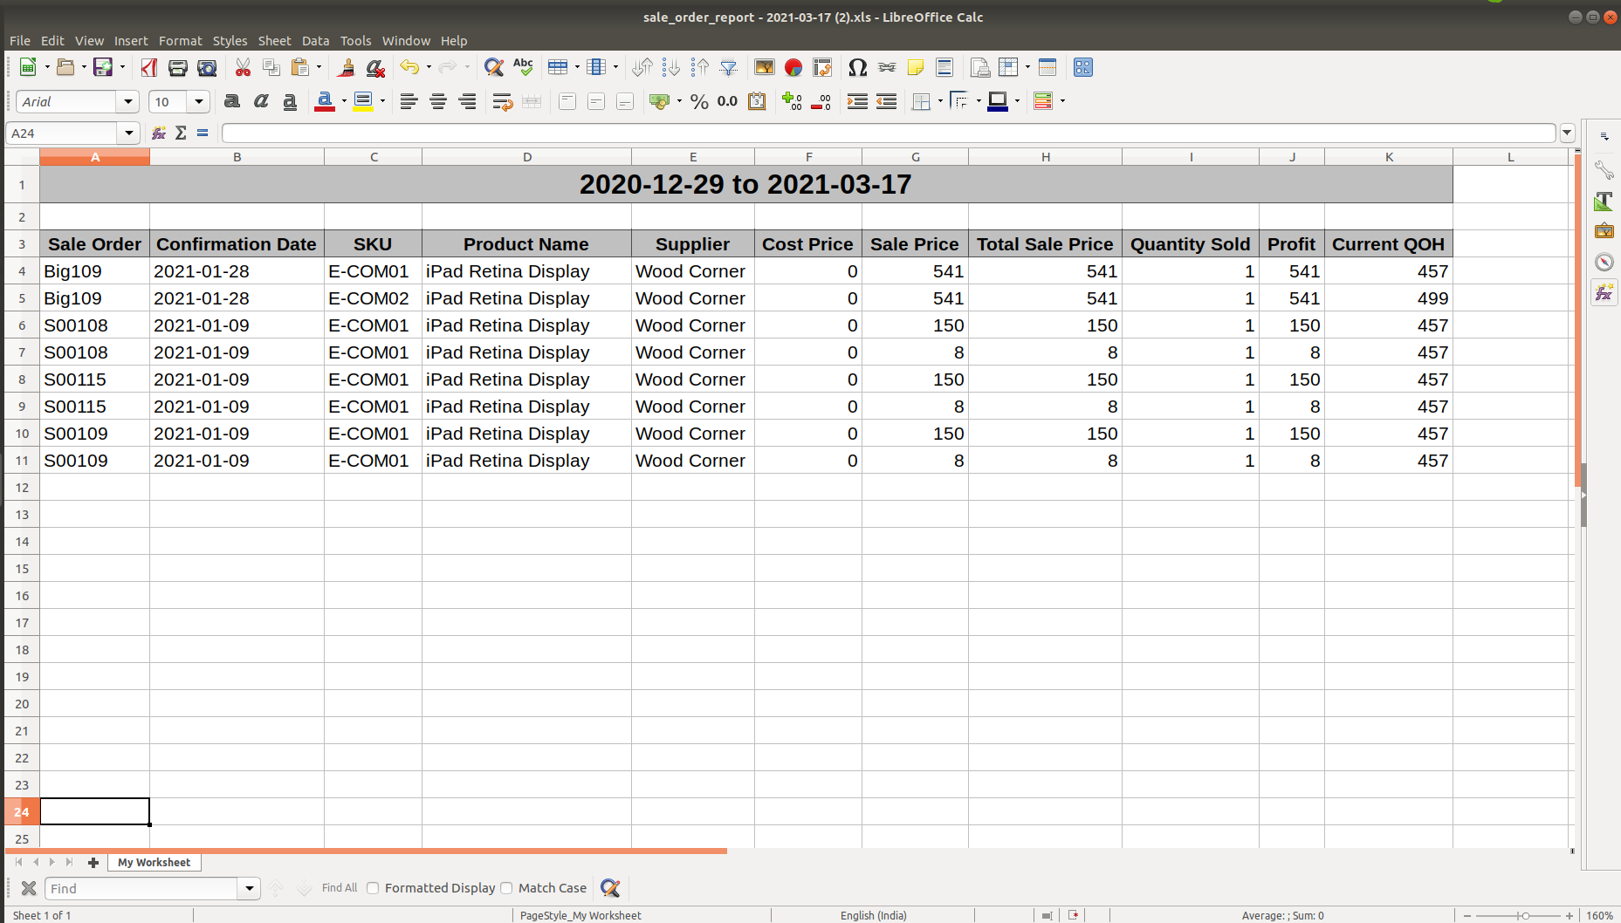Screen dimensions: 1621x923
Task: Click the Export as PDF icon
Action: [x=149, y=67]
